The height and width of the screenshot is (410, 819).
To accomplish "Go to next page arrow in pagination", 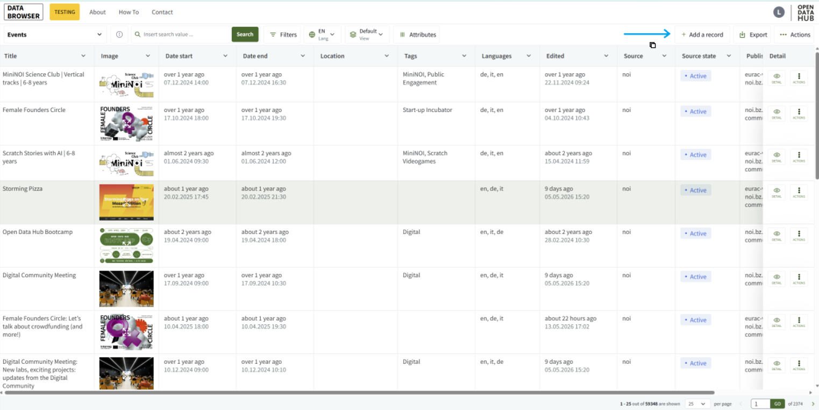I will [813, 404].
